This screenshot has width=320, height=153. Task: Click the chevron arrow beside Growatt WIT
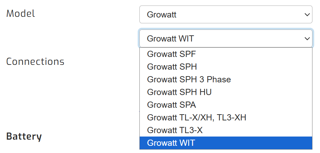click(307, 38)
